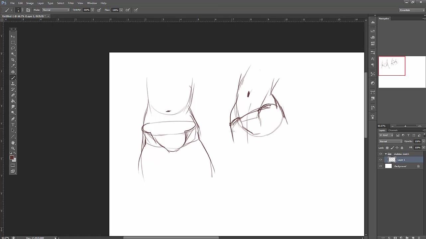Enable airbrush mode in options bar
The image size is (426, 239).
click(128, 10)
